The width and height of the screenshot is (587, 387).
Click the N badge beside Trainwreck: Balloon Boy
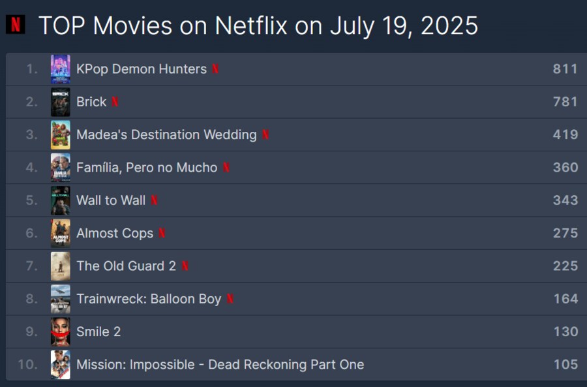[x=230, y=299]
